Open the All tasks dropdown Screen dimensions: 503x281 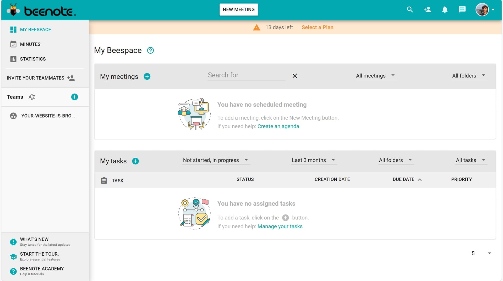coord(471,160)
